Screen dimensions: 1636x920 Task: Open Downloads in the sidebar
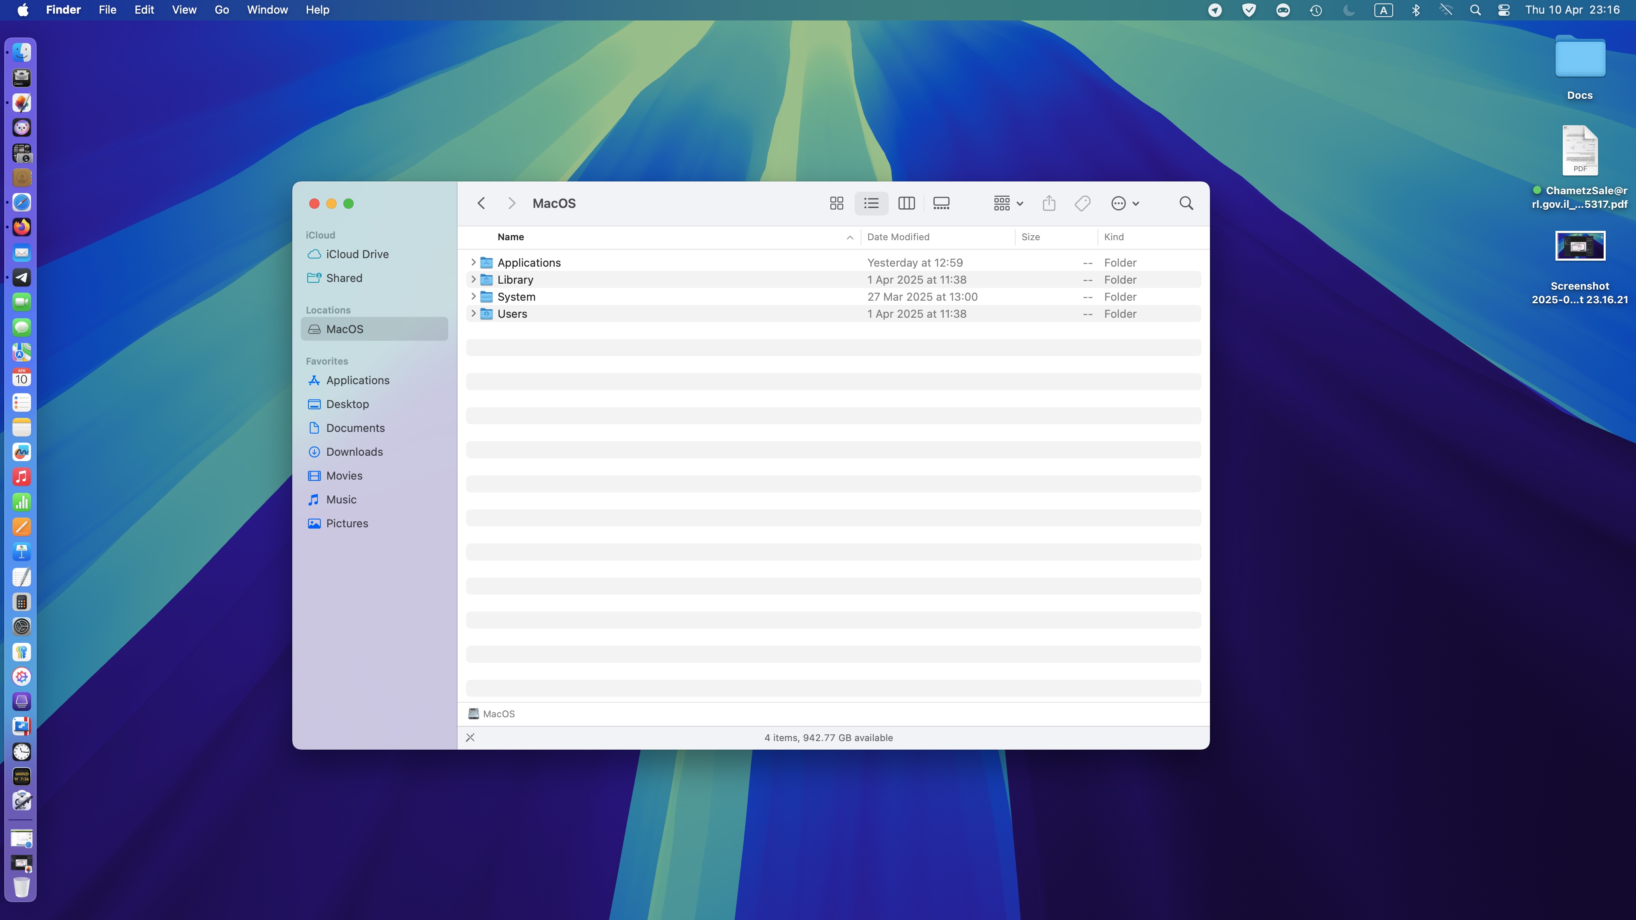click(354, 452)
